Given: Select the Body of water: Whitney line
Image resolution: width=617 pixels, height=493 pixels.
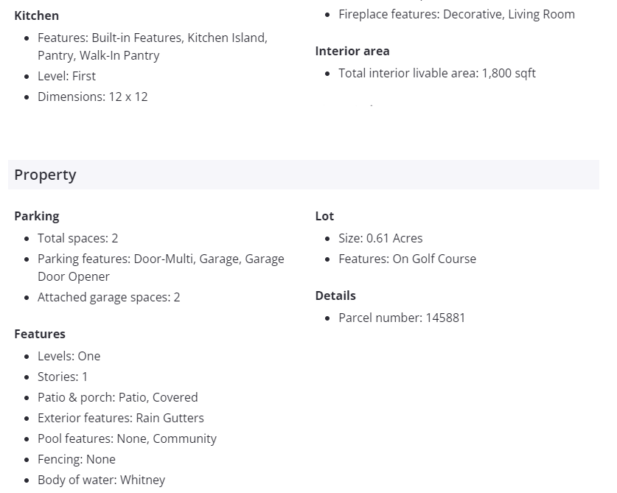Looking at the screenshot, I should pyautogui.click(x=102, y=480).
